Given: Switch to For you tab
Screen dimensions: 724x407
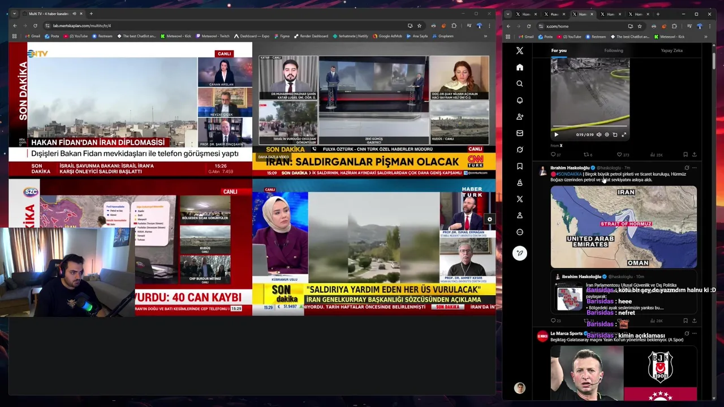Looking at the screenshot, I should tap(559, 50).
